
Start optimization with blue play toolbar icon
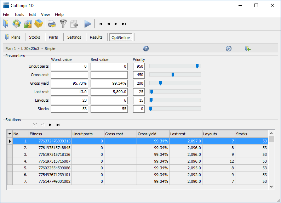tap(88, 24)
